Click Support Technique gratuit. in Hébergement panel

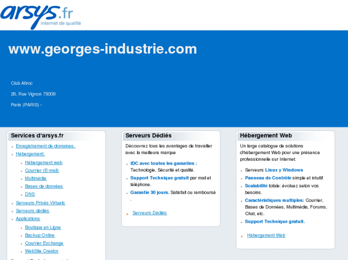pos(275,222)
